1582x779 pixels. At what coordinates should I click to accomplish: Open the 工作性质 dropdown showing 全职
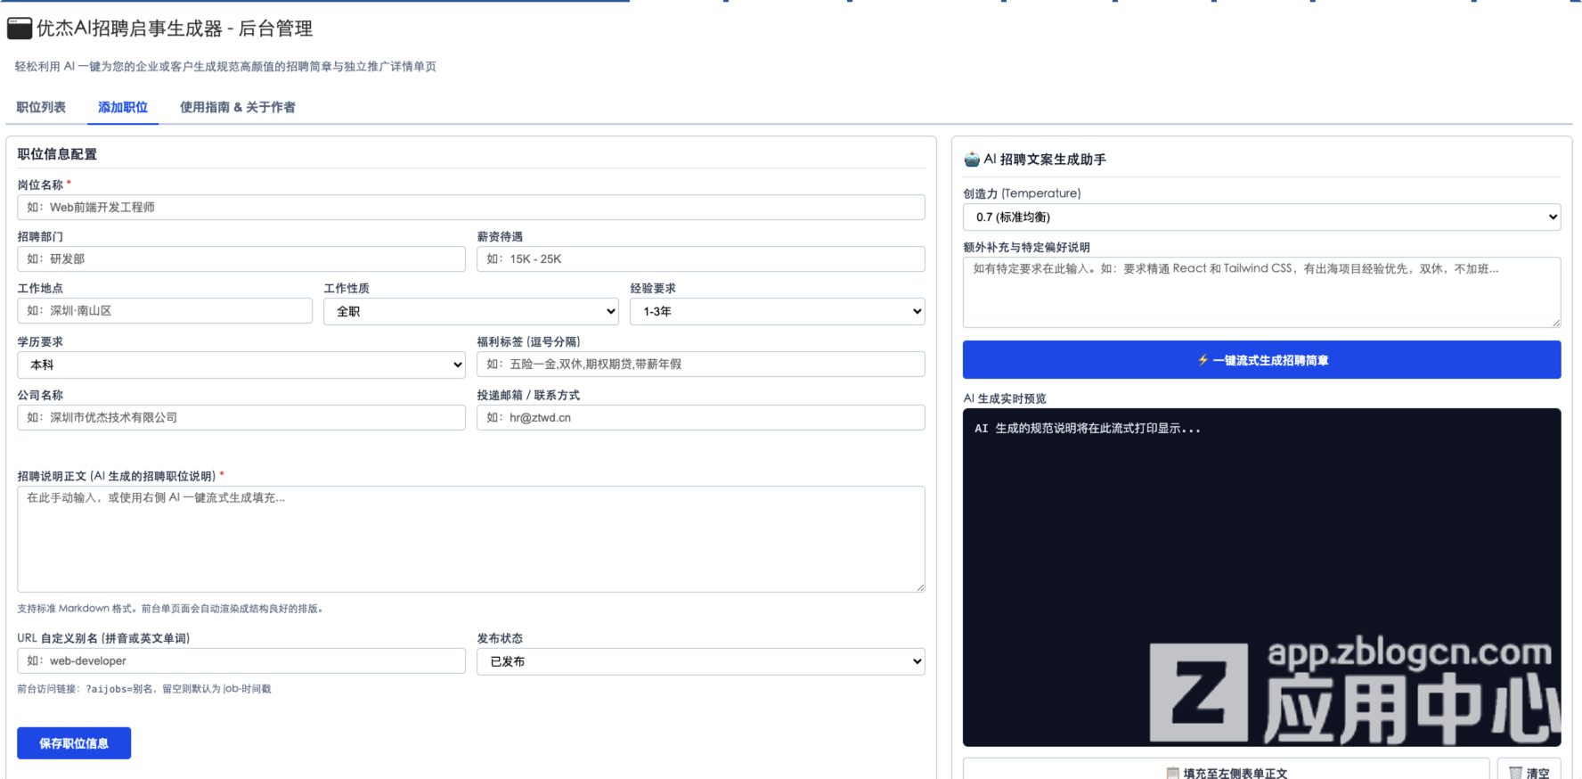[471, 311]
